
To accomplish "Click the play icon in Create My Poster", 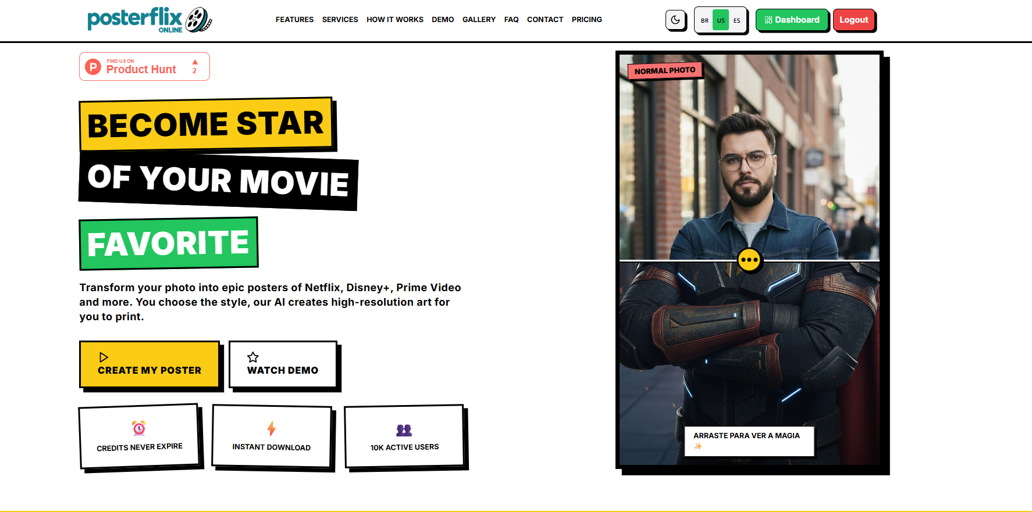I will pyautogui.click(x=104, y=357).
